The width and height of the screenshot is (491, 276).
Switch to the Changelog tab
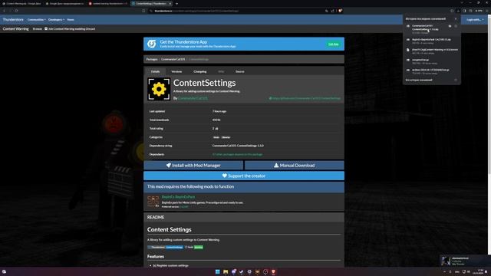click(x=199, y=71)
